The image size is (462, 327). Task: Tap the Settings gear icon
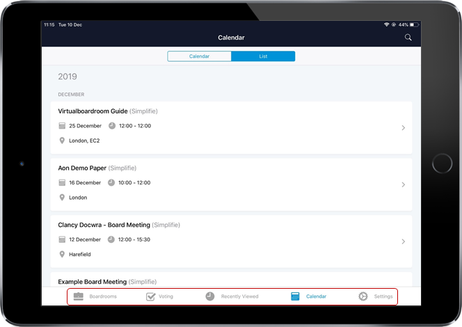[363, 296]
